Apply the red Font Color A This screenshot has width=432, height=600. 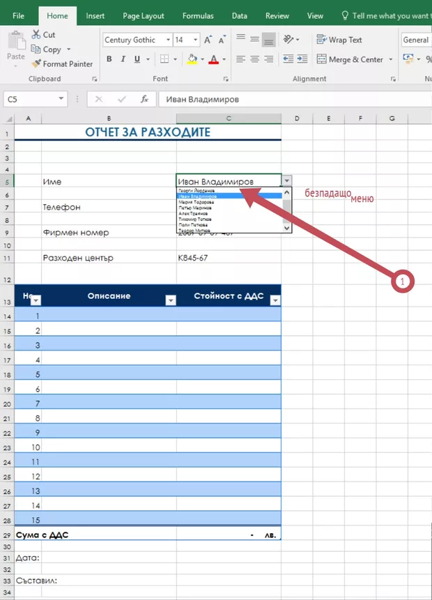214,59
